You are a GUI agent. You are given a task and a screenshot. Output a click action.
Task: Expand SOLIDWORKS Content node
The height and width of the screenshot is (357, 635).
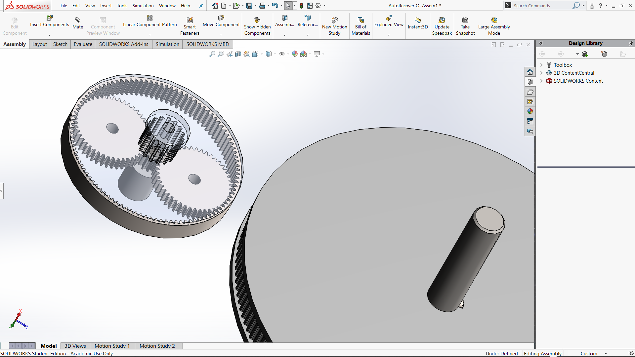(541, 81)
